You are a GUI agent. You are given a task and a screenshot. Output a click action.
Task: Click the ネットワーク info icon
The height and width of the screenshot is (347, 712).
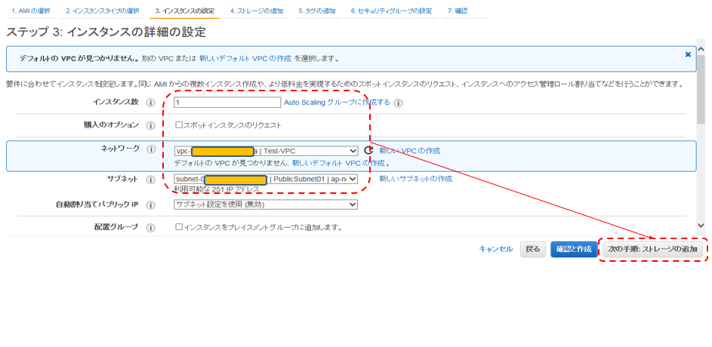(x=150, y=150)
